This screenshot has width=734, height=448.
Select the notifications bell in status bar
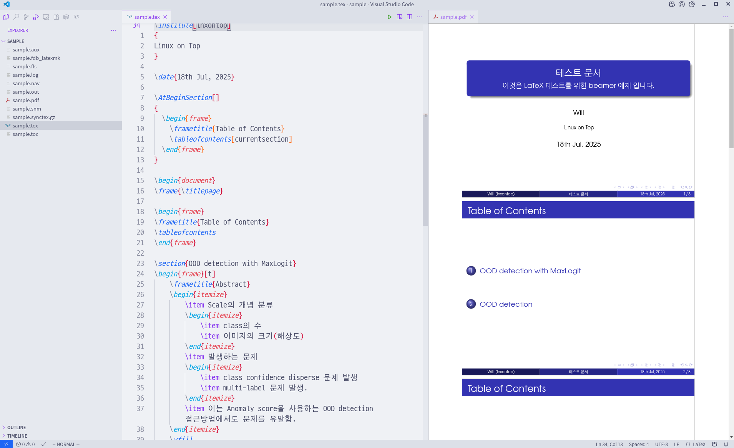(727, 444)
